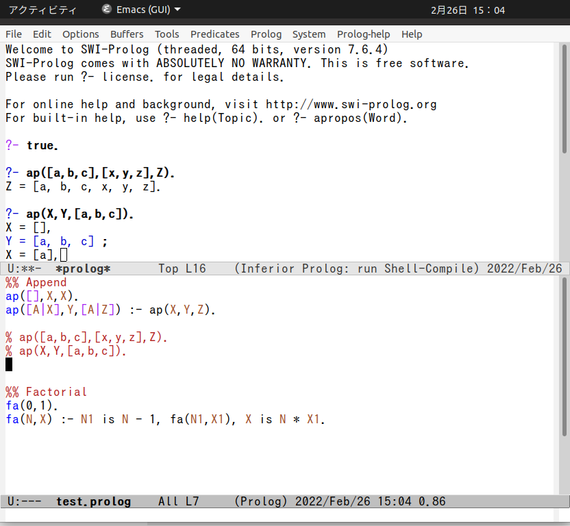
Task: Click 'All L7' position in mode line
Action: click(179, 501)
